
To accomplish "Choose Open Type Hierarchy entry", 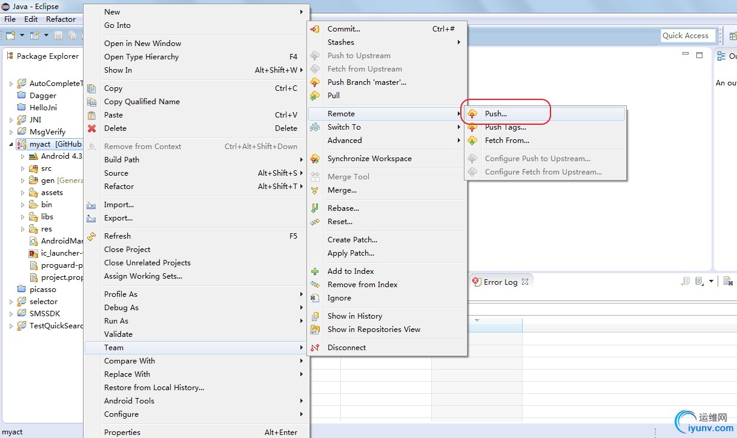I will coord(196,57).
